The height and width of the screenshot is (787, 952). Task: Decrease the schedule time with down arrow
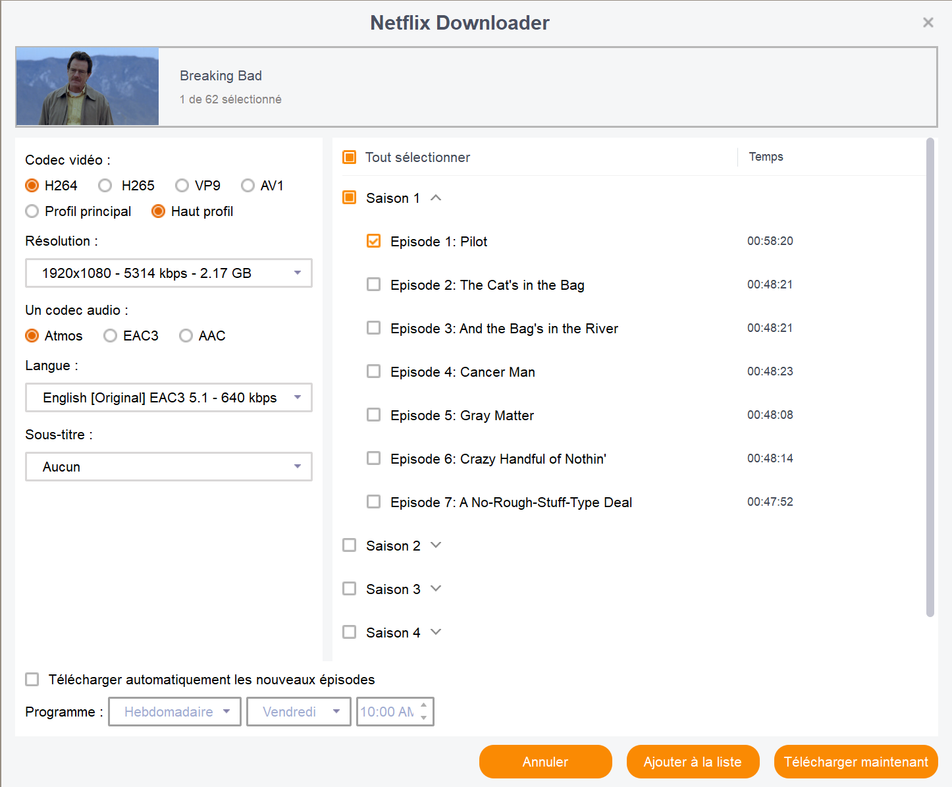click(424, 718)
